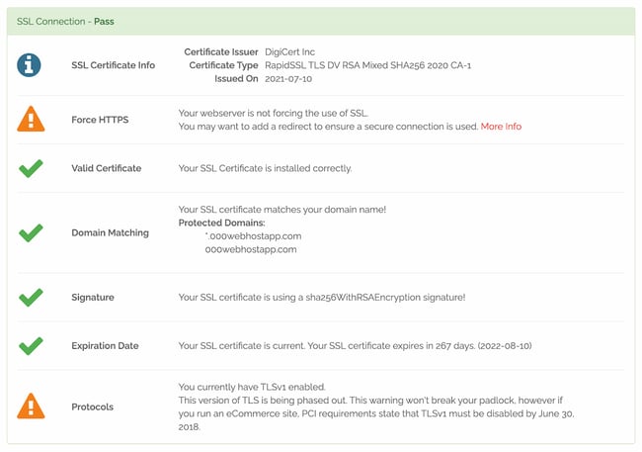Click the Valid Certificate label

coord(106,168)
